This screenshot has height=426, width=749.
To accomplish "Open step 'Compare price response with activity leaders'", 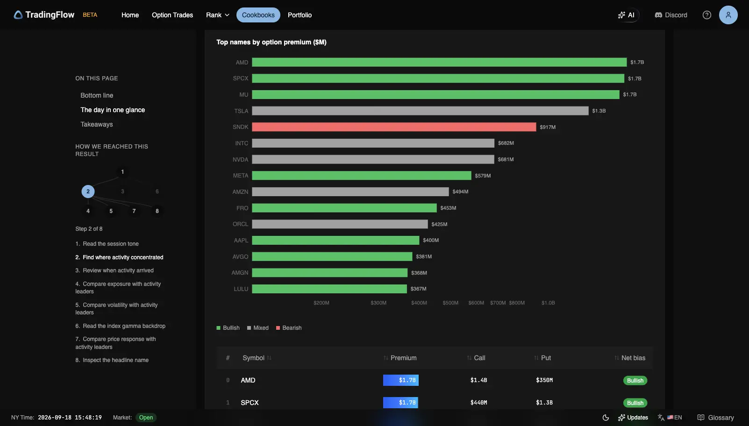I will click(x=115, y=343).
